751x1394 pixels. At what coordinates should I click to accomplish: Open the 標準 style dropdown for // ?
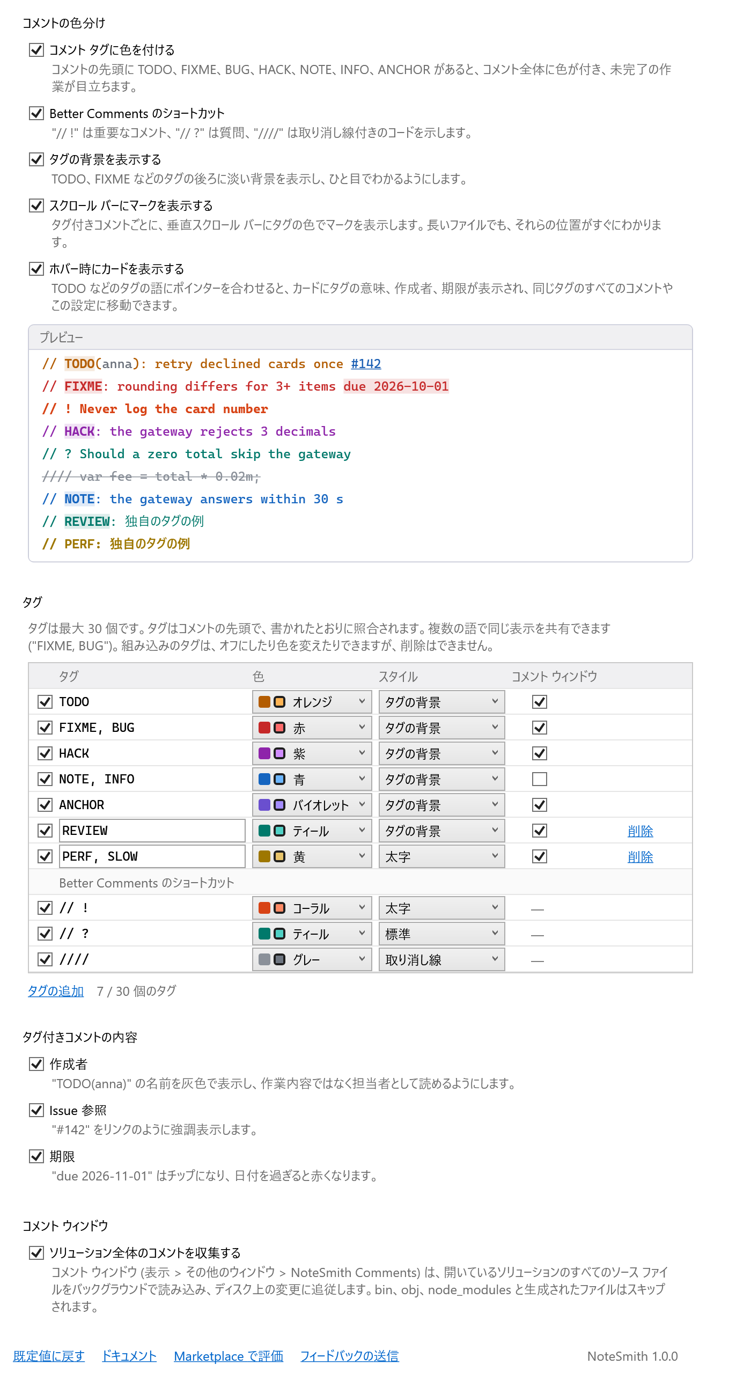[x=441, y=934]
